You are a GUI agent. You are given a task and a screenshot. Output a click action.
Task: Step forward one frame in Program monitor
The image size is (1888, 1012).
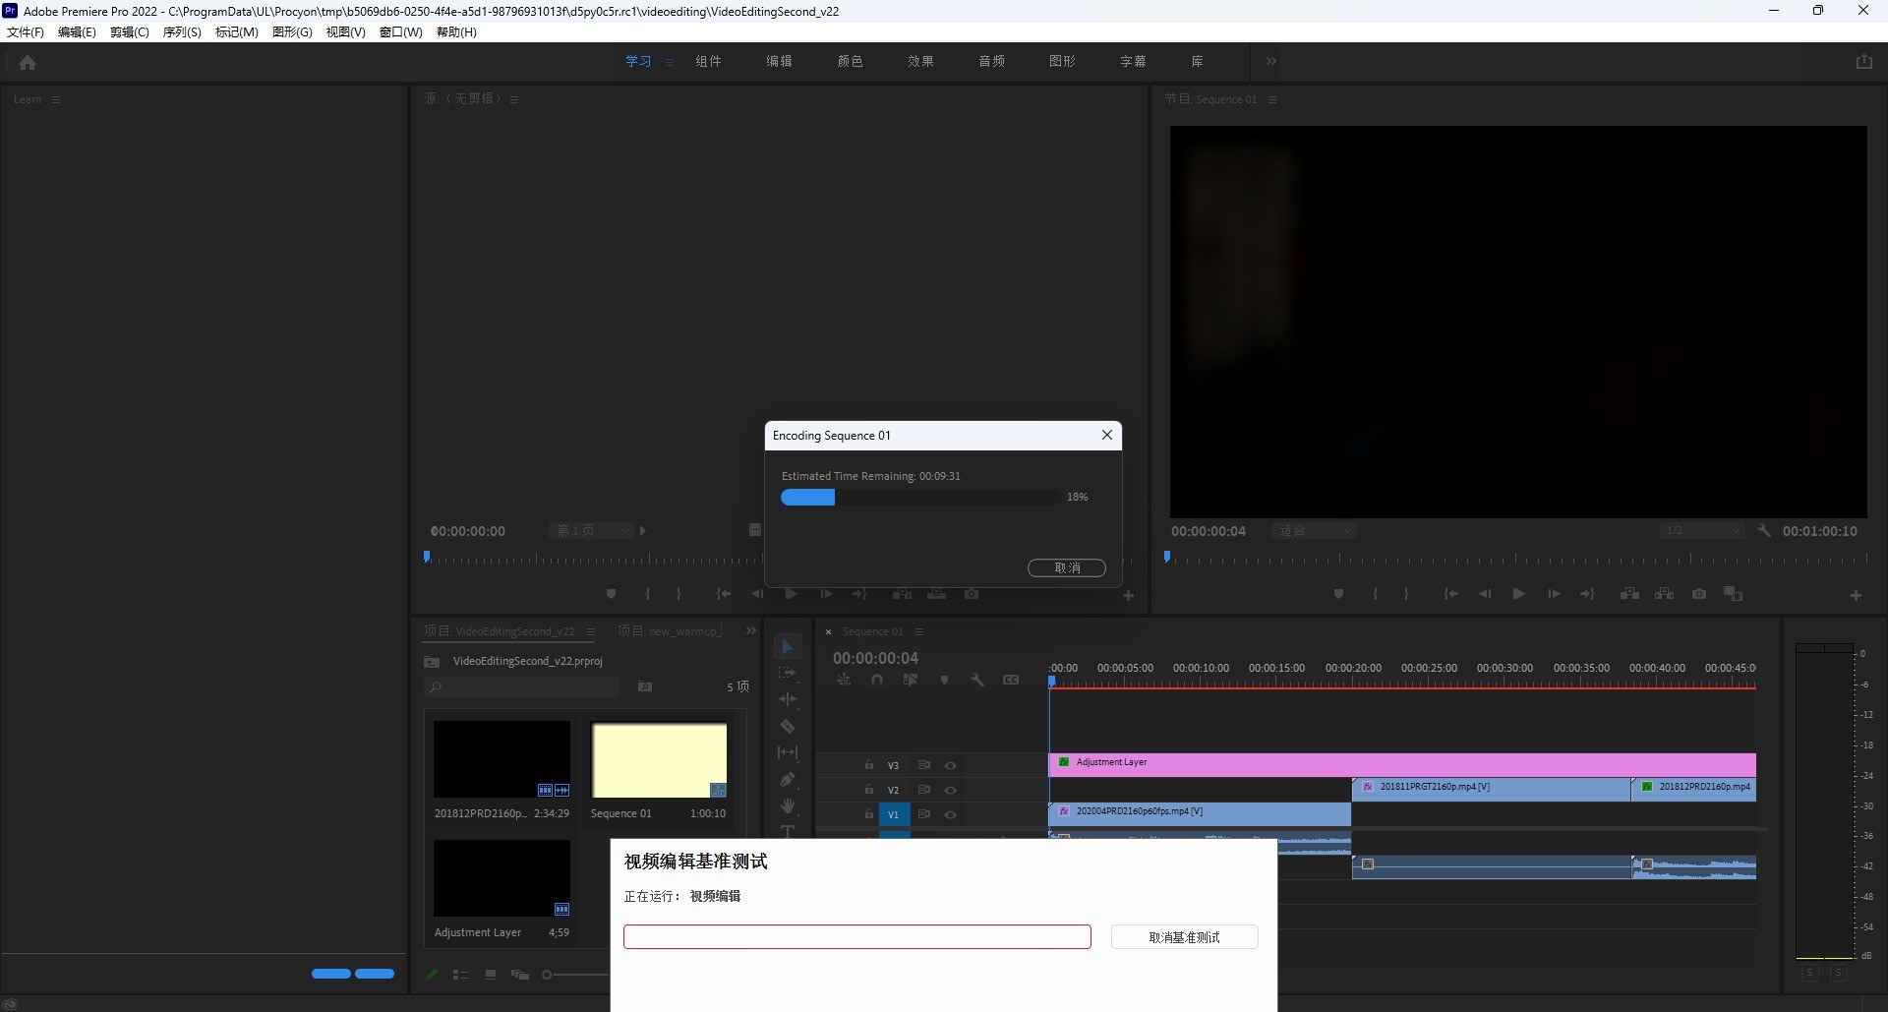(x=1554, y=594)
